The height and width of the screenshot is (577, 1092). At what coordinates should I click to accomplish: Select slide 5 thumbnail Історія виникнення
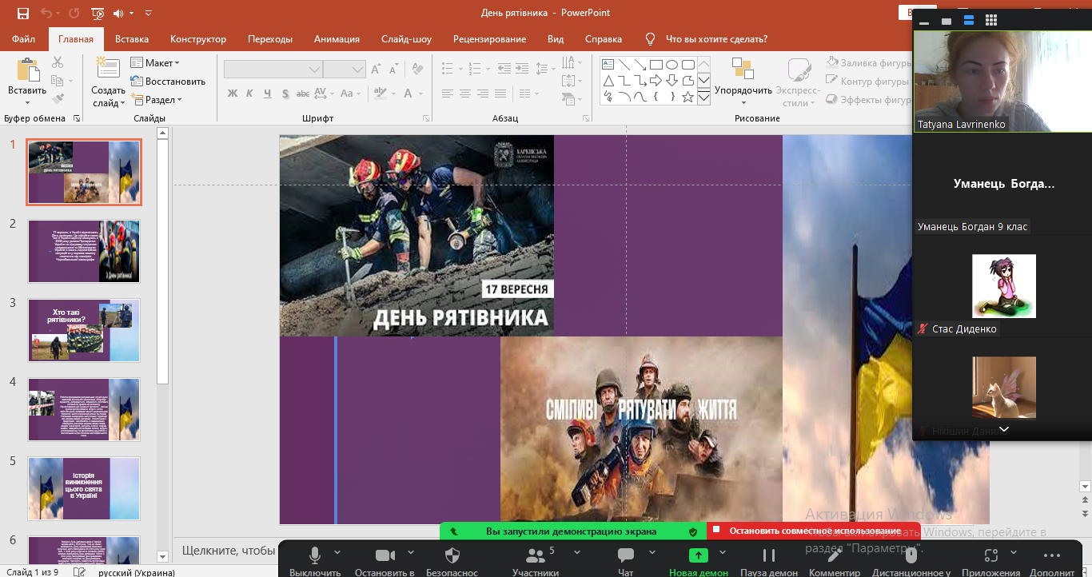(84, 488)
